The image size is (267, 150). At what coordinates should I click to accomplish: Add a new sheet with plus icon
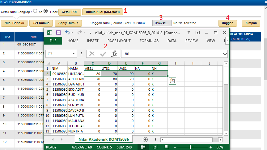coord(145,140)
